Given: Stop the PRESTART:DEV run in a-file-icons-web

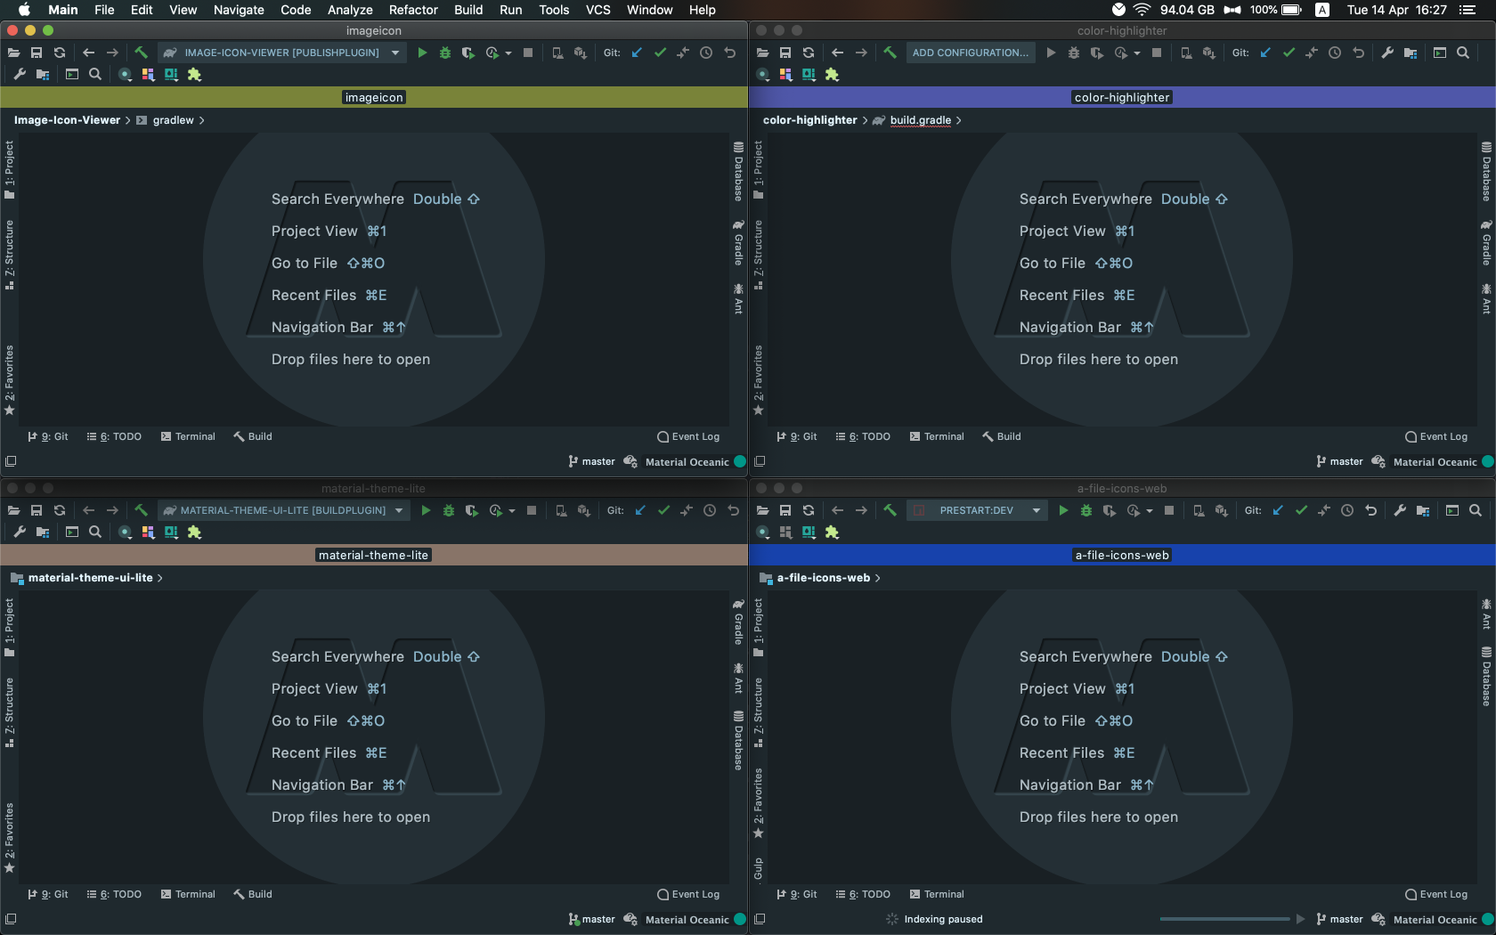Looking at the screenshot, I should [1169, 510].
